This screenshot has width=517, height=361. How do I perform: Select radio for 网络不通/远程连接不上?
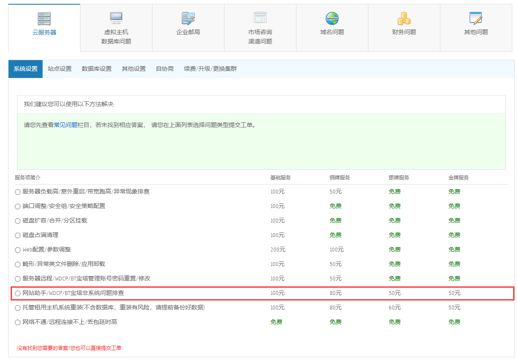[x=17, y=323]
